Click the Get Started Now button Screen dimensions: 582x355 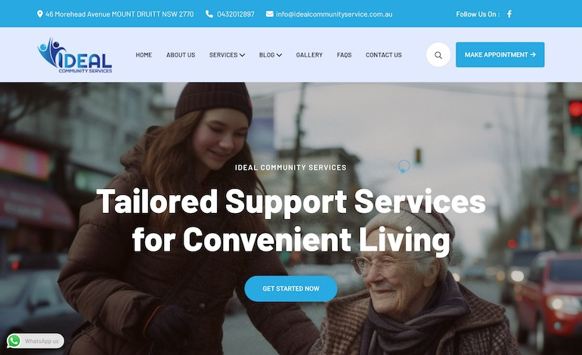(x=291, y=289)
